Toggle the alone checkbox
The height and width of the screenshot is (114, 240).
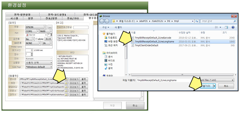[x=36, y=39]
